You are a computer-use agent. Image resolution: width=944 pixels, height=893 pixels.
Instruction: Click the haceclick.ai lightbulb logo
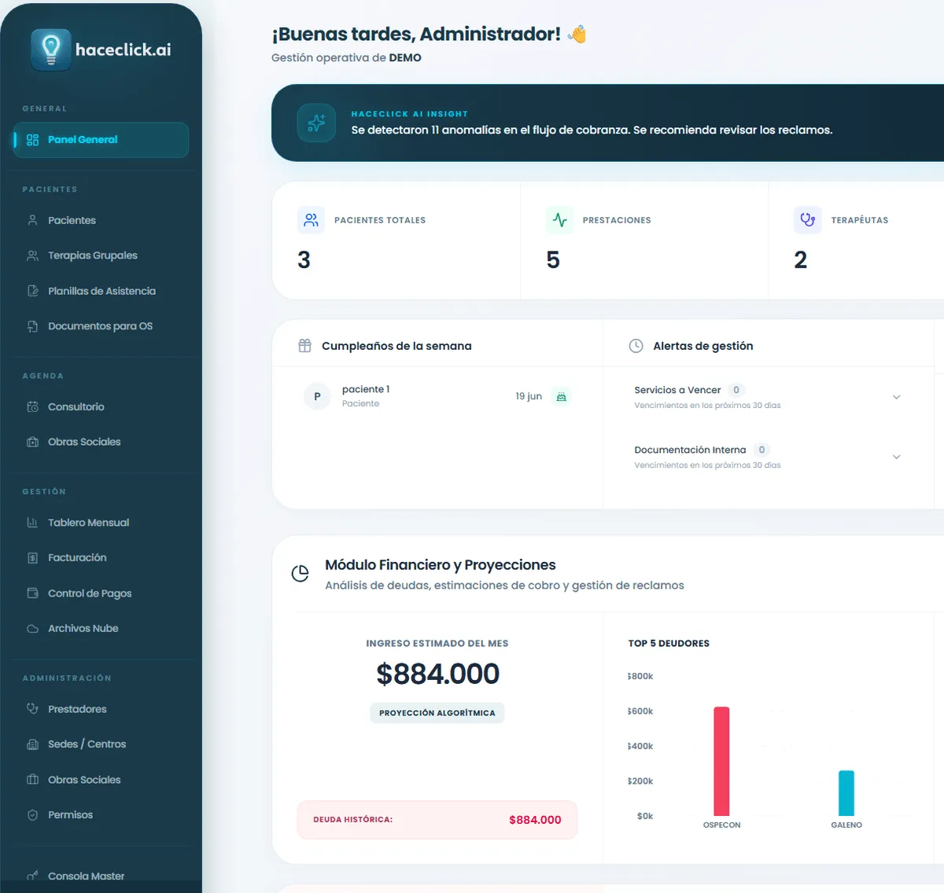pos(51,50)
